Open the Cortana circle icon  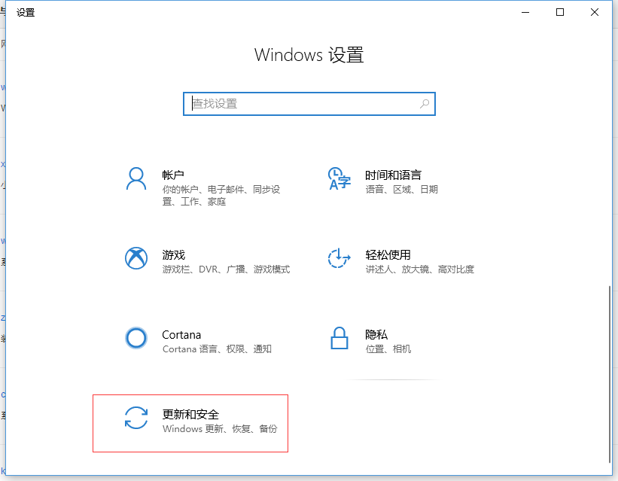136,338
